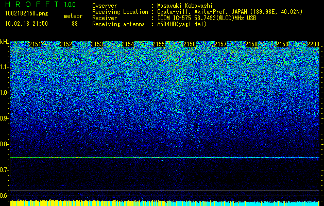Click the 2157 time marker
The image size is (324, 206).
[220, 44]
